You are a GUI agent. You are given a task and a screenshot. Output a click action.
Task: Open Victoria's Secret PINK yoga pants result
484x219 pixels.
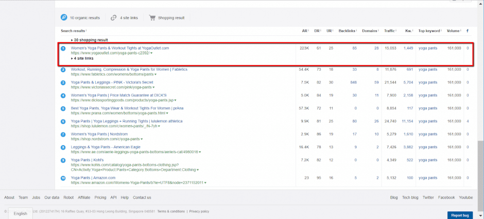point(112,82)
